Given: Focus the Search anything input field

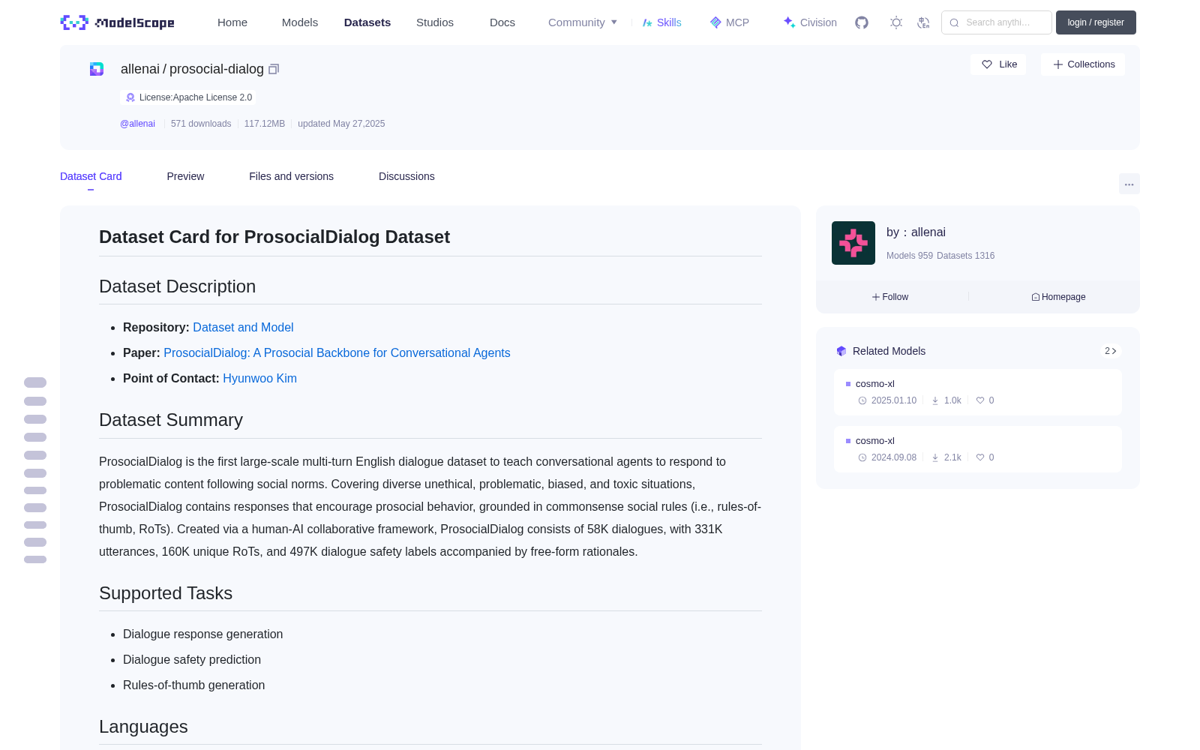Looking at the screenshot, I should 997,22.
